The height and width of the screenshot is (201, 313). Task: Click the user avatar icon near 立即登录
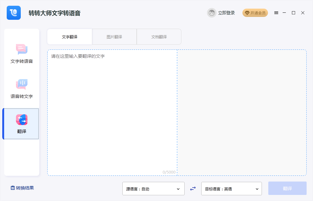pyautogui.click(x=211, y=13)
